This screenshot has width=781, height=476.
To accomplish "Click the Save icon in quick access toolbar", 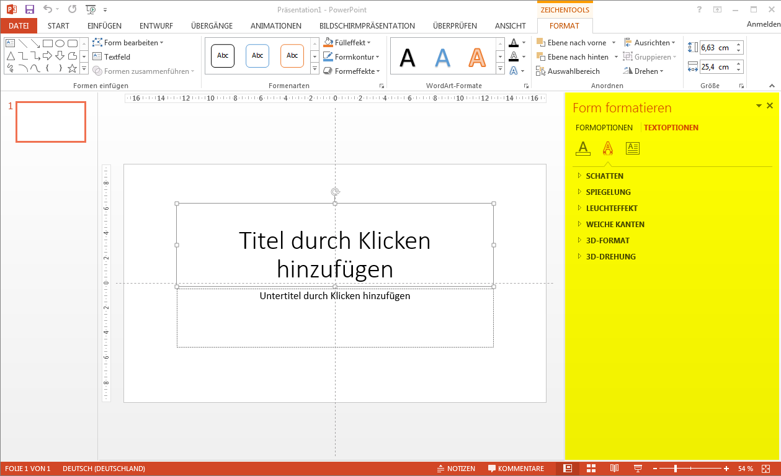I will pyautogui.click(x=29, y=9).
